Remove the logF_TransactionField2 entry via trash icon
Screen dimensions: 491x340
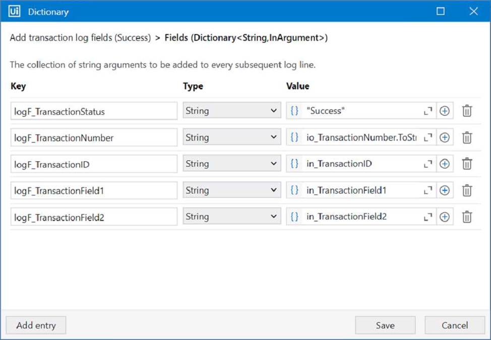[467, 217]
